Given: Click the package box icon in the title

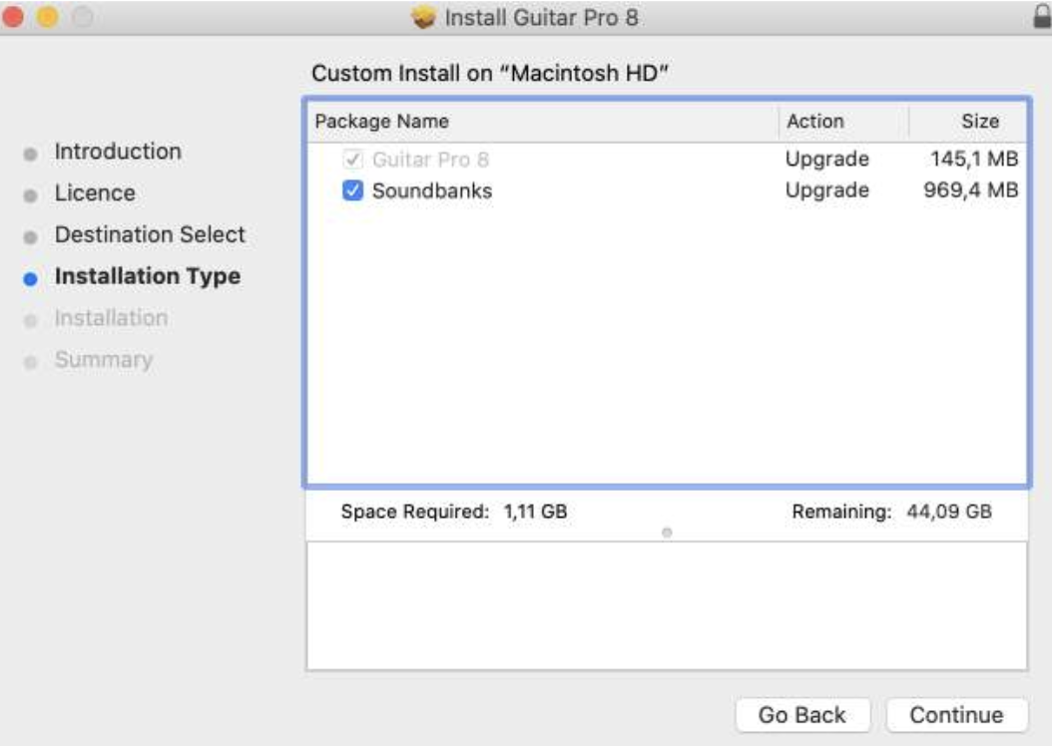Looking at the screenshot, I should [x=424, y=18].
